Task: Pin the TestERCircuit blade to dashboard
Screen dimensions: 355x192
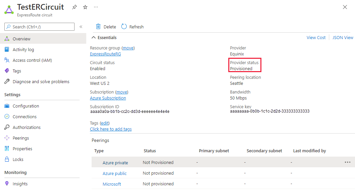Action: 75,7
